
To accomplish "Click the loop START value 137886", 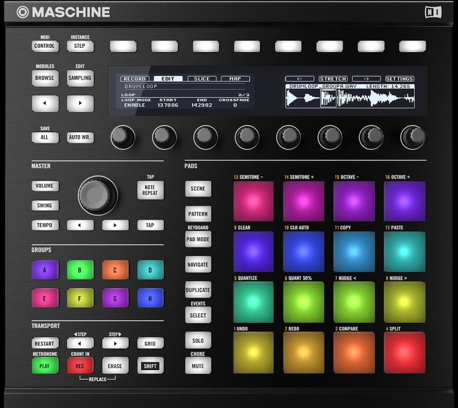I will 168,105.
